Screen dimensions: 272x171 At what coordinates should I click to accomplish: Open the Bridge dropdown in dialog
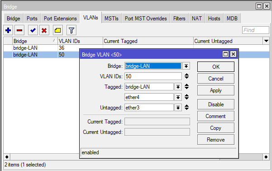click(186, 66)
